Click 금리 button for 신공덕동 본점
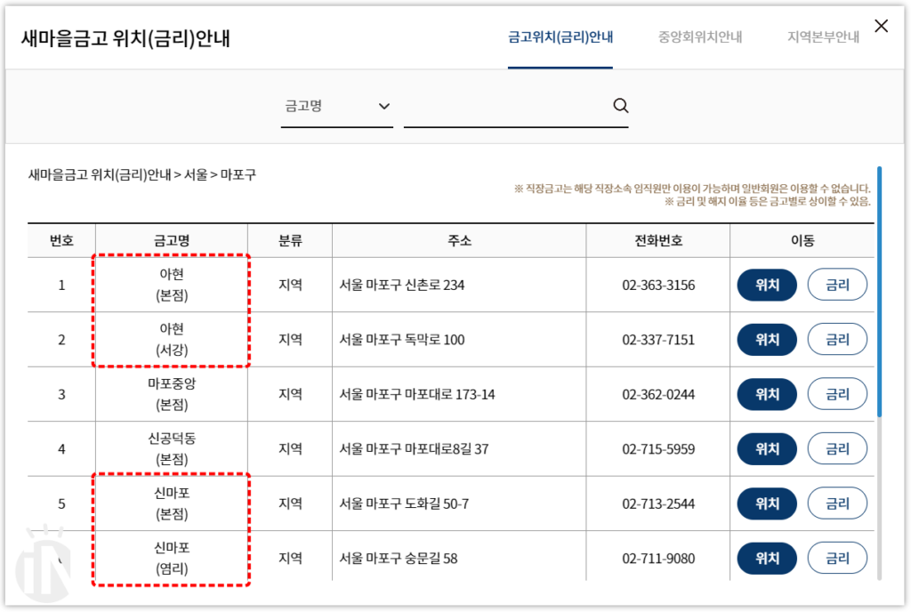 point(837,449)
